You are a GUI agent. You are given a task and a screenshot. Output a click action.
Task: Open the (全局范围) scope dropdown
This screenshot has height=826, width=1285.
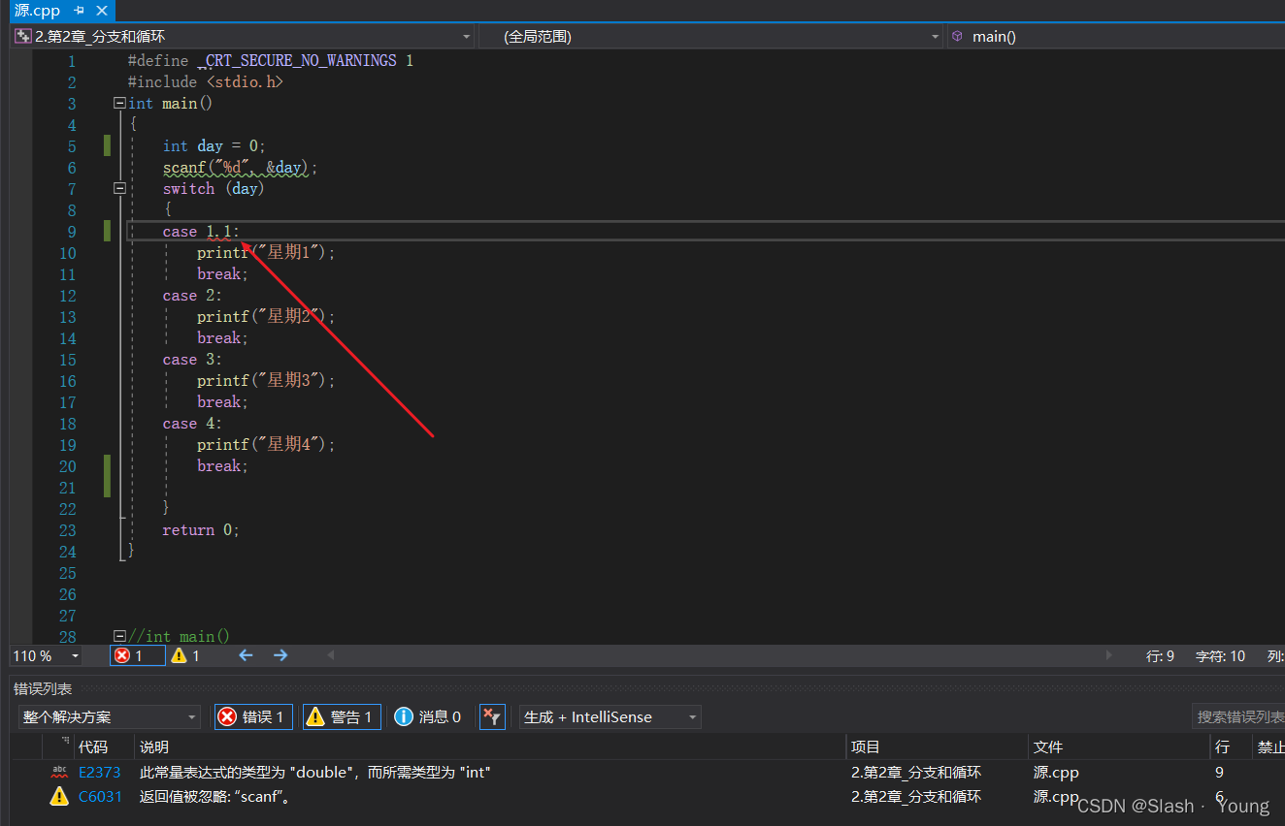click(710, 36)
